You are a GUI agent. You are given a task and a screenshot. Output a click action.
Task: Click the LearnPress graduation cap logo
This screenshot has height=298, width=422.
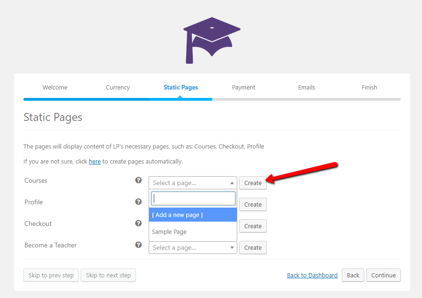(x=211, y=40)
